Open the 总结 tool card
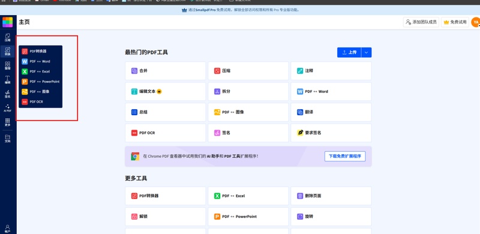Image resolution: width=480 pixels, height=234 pixels. (166, 112)
